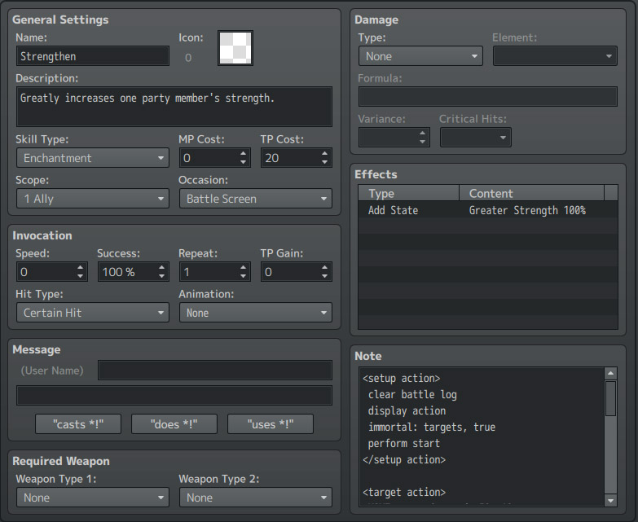Edit the Name field containing Strengthen
The width and height of the screenshot is (638, 522).
tap(93, 56)
